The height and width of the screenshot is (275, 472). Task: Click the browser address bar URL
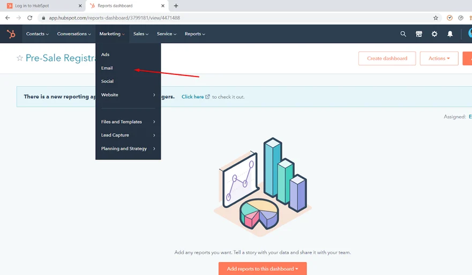[x=115, y=18]
